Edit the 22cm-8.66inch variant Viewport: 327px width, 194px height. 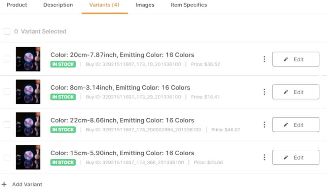tap(296, 125)
